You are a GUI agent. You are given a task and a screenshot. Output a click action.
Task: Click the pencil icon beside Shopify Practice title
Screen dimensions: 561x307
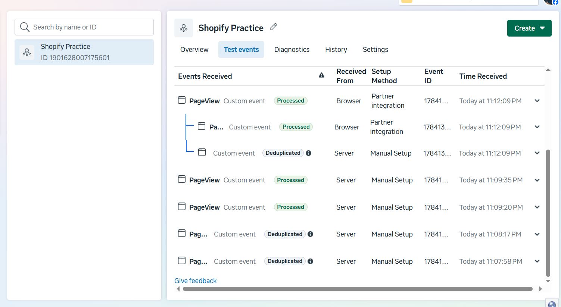point(274,27)
